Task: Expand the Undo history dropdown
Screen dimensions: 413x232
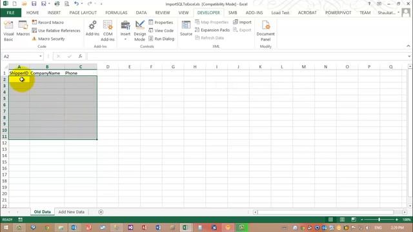Action: [82, 4]
